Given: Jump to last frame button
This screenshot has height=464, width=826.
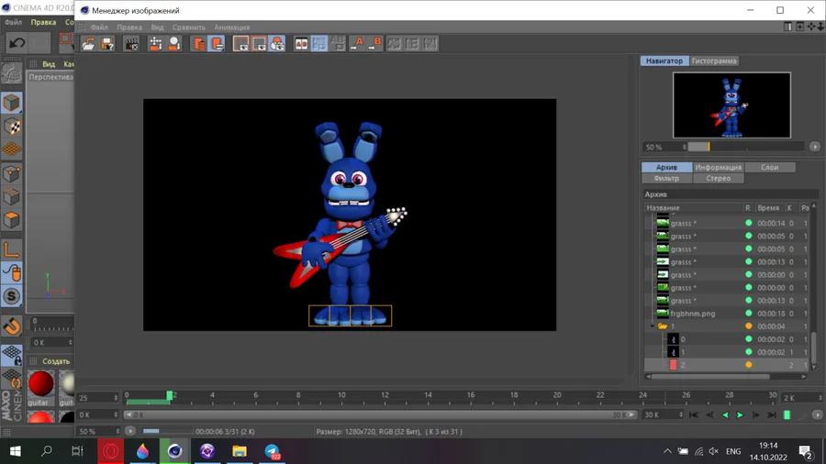Looking at the screenshot, I should coord(772,415).
